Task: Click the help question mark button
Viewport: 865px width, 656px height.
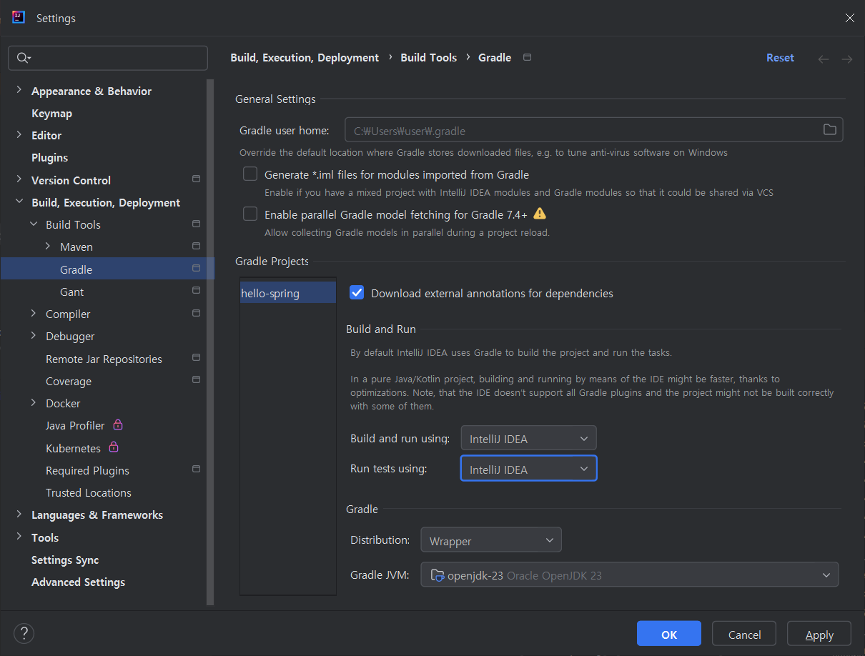Action: 24,633
